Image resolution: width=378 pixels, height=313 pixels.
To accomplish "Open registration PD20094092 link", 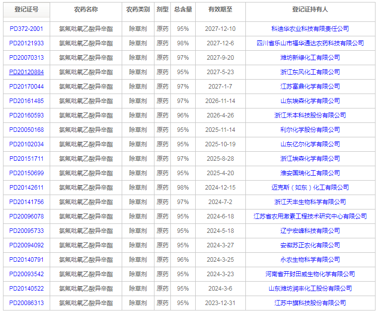I will pyautogui.click(x=26, y=245).
